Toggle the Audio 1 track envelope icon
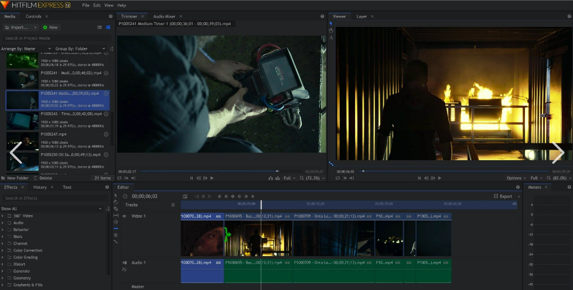The image size is (573, 290). (124, 270)
